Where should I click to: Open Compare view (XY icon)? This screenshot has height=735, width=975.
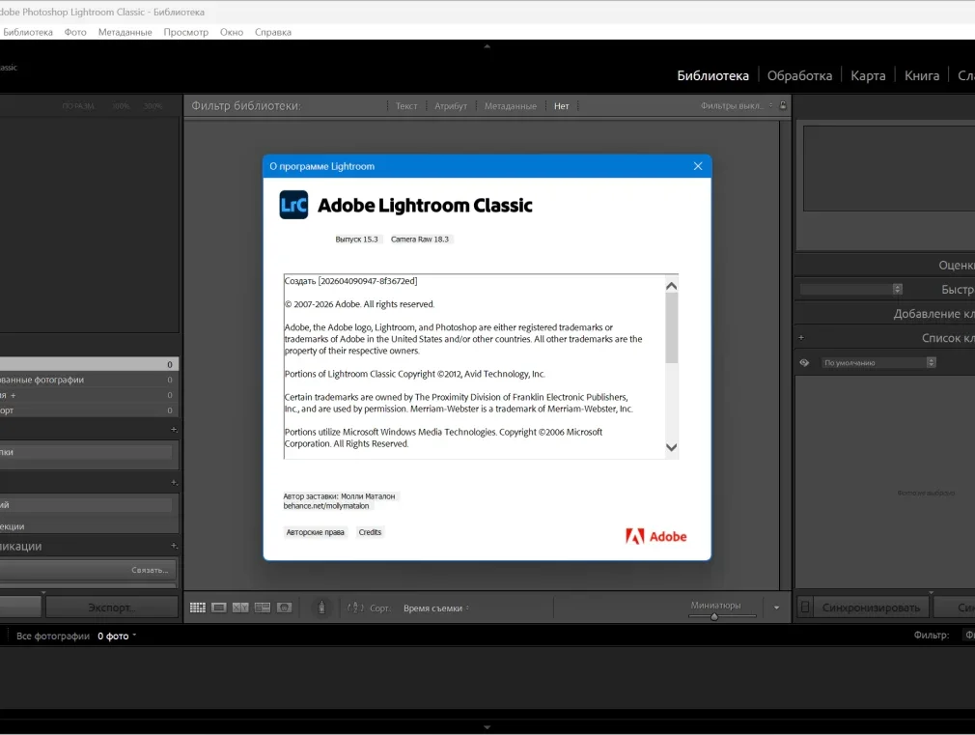click(x=240, y=608)
